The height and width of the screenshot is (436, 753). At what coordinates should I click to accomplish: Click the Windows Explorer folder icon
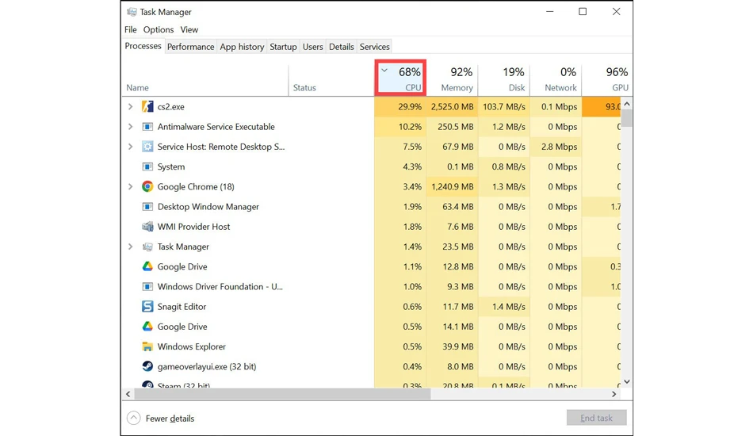point(147,346)
